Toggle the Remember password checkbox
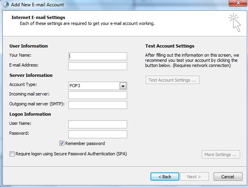This screenshot has width=248, height=187. pyautogui.click(x=62, y=143)
